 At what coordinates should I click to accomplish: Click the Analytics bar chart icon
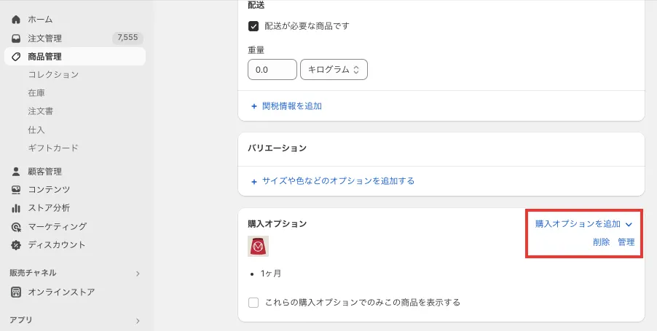16,209
